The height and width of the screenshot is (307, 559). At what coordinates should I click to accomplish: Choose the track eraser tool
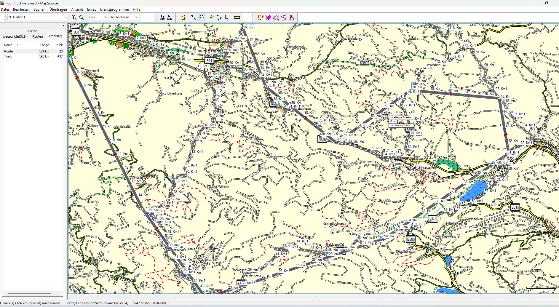(x=268, y=17)
